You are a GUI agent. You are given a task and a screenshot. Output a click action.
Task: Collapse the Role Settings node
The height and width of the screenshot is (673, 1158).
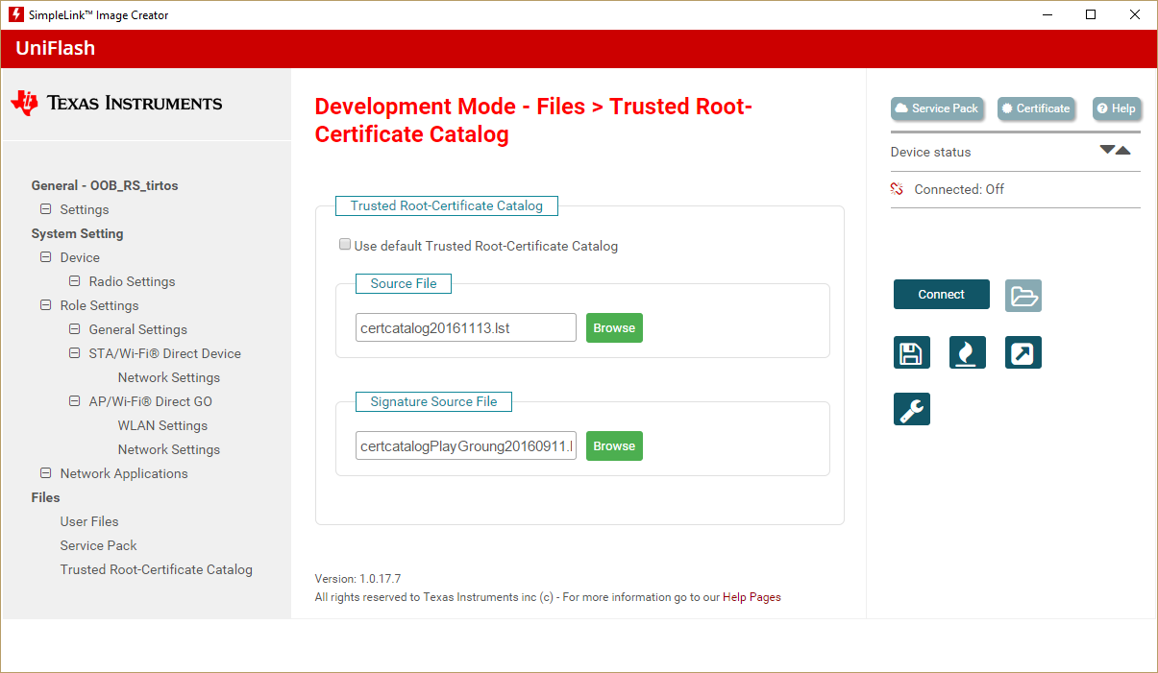45,305
